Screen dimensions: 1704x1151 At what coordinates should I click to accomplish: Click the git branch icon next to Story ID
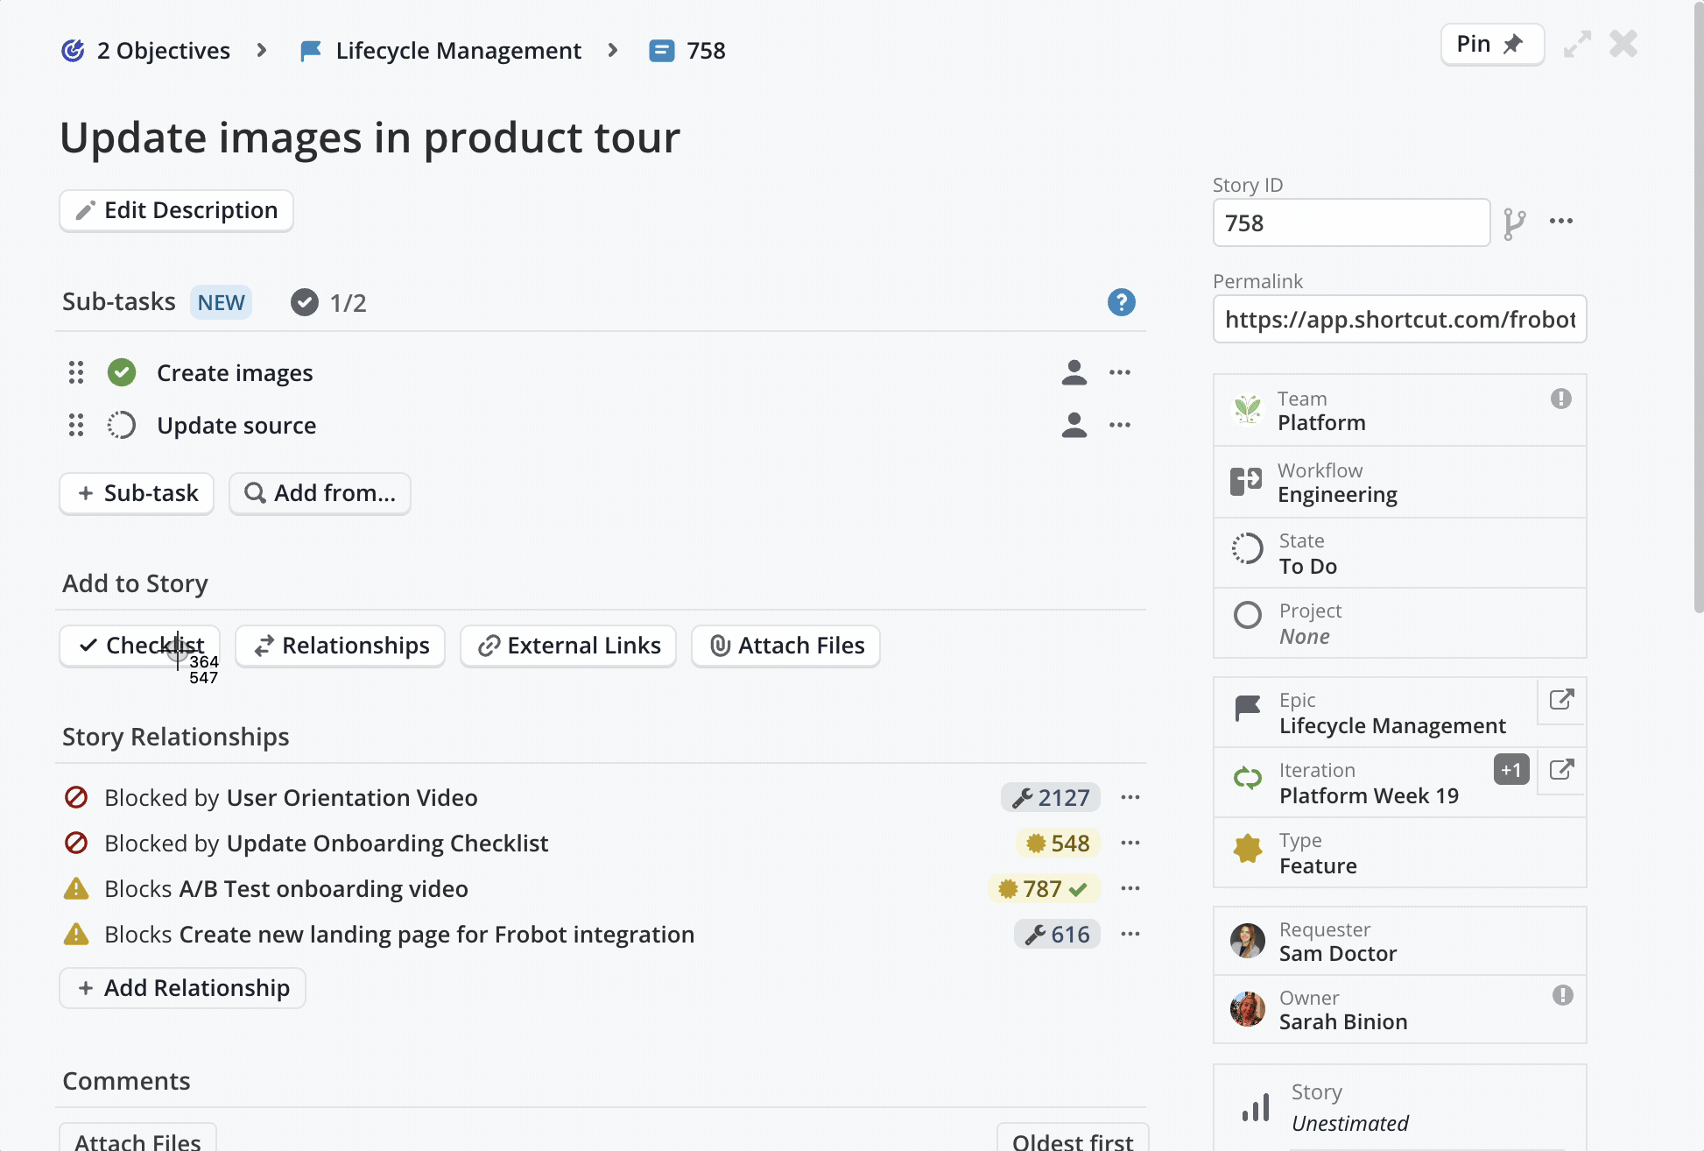click(x=1516, y=222)
